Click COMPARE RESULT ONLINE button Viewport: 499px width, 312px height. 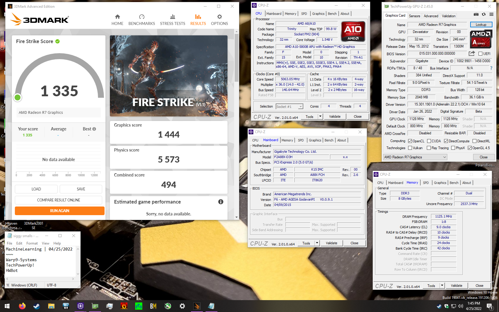(x=59, y=200)
